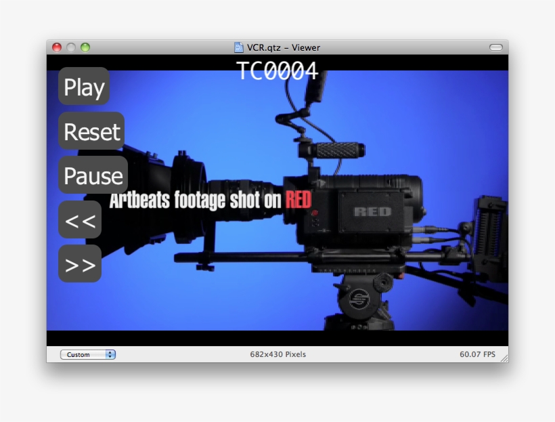555x422 pixels.
Task: Click the red "RED" word in the caption
Action: 298,200
